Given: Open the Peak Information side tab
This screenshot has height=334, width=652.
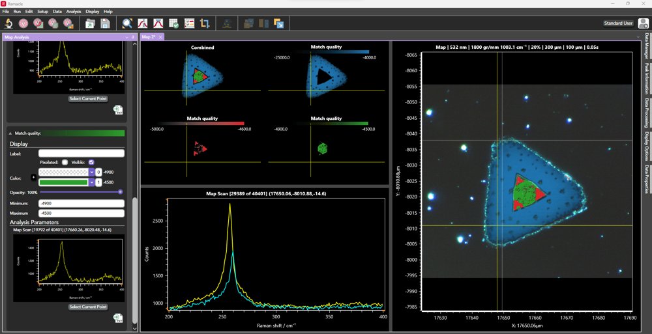Looking at the screenshot, I should [647, 77].
